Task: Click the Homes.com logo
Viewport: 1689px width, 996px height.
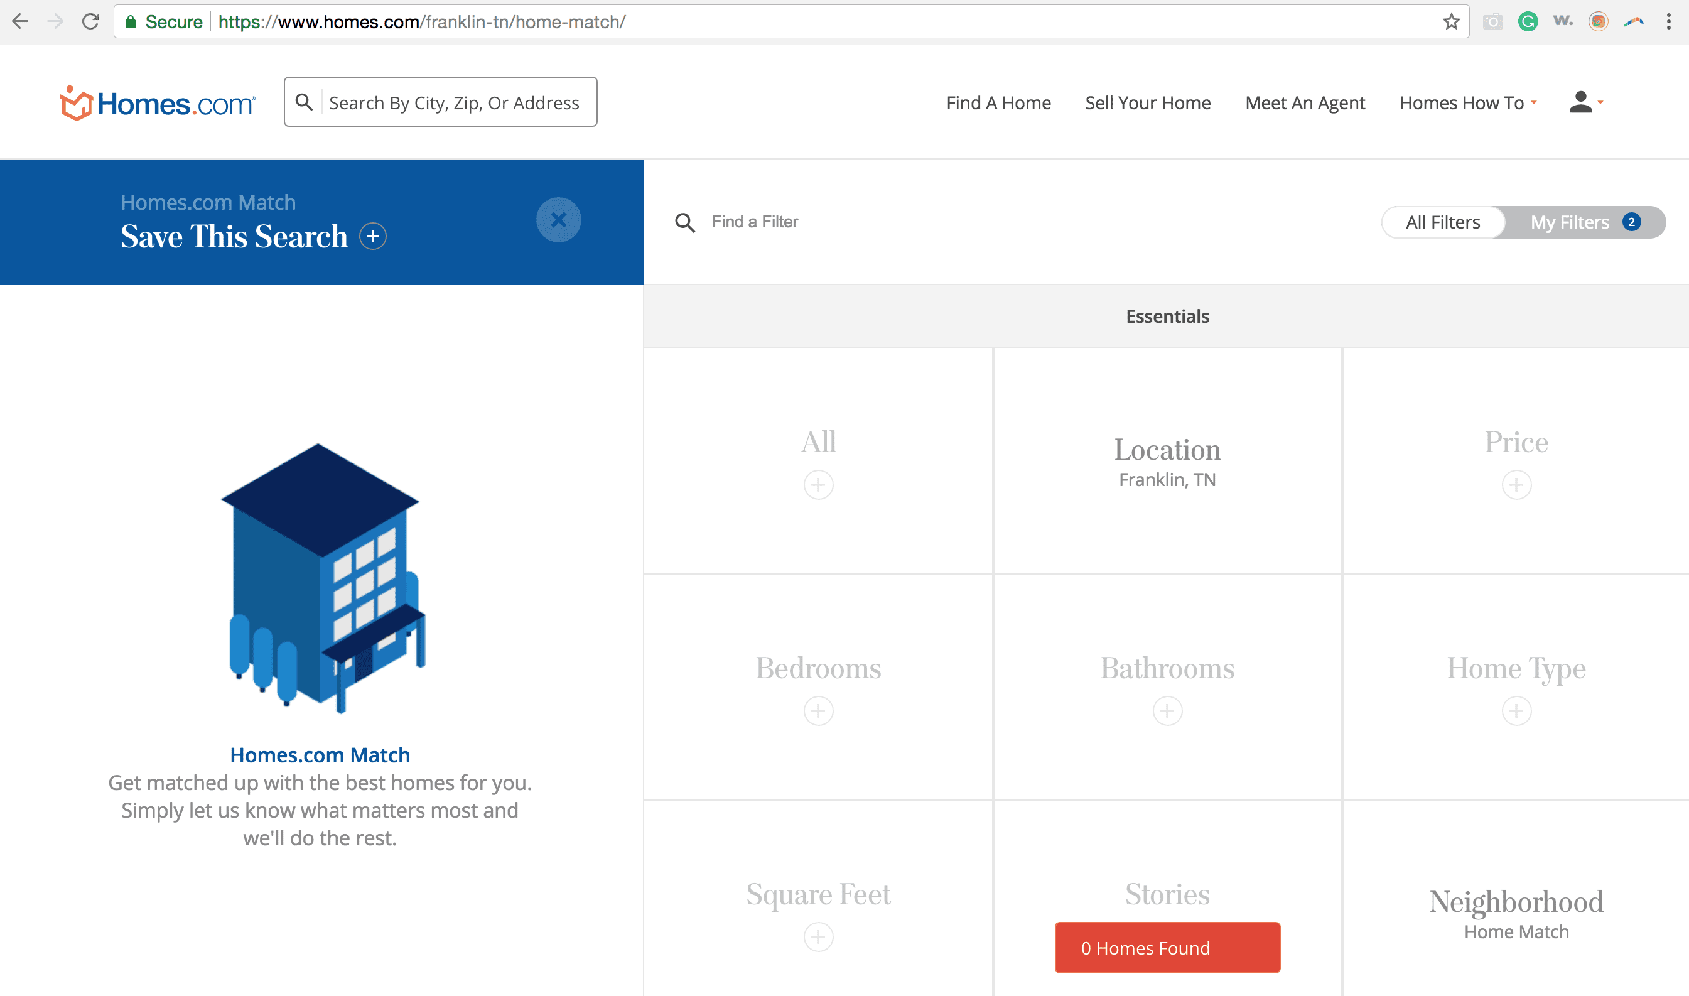Action: click(158, 103)
